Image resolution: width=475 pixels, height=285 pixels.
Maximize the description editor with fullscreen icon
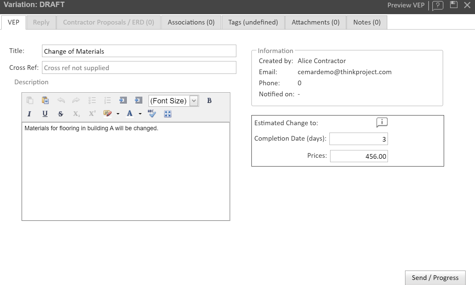point(168,114)
